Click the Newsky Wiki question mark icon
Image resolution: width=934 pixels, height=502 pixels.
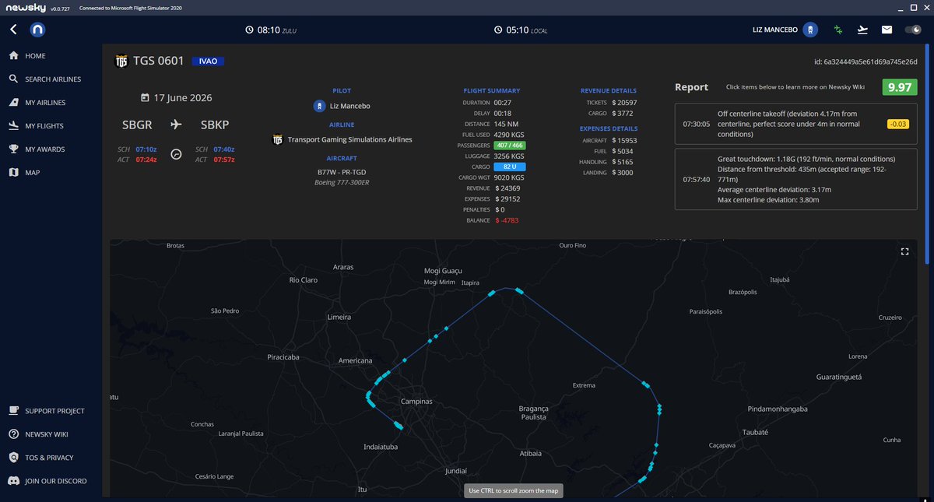[x=13, y=434]
